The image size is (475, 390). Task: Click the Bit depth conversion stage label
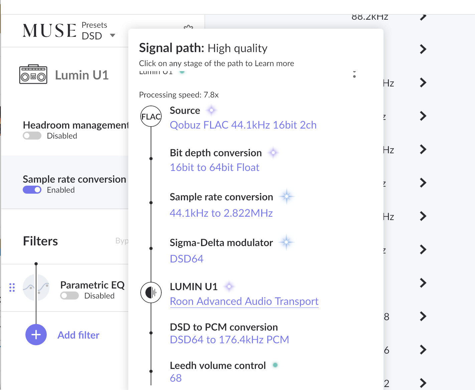(216, 153)
